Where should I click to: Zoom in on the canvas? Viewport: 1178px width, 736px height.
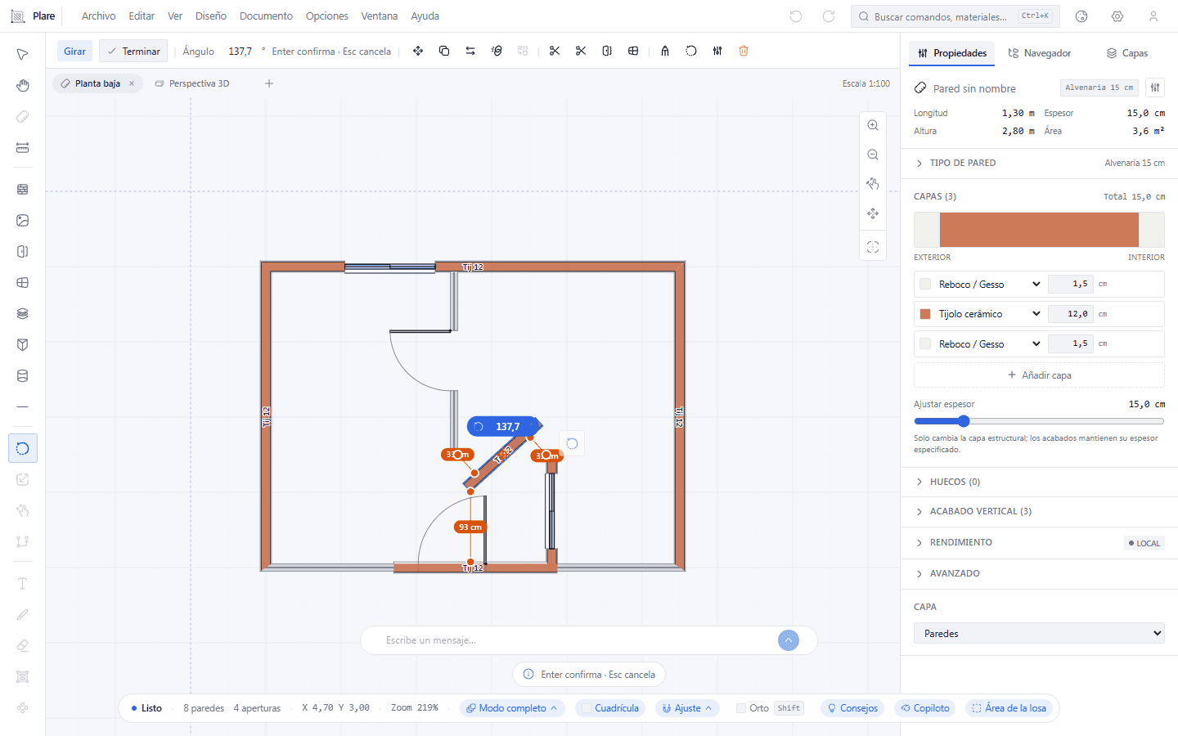(873, 125)
